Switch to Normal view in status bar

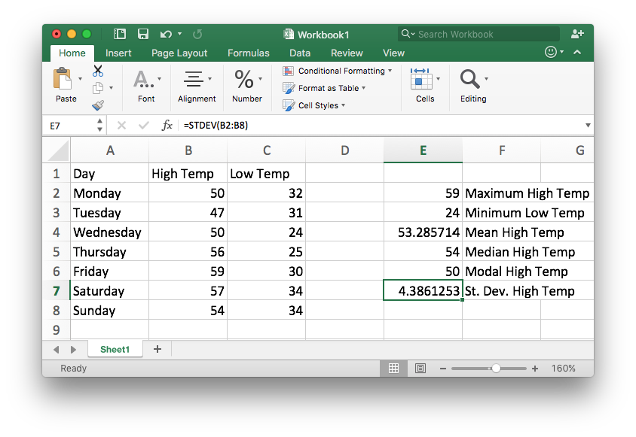tap(393, 369)
